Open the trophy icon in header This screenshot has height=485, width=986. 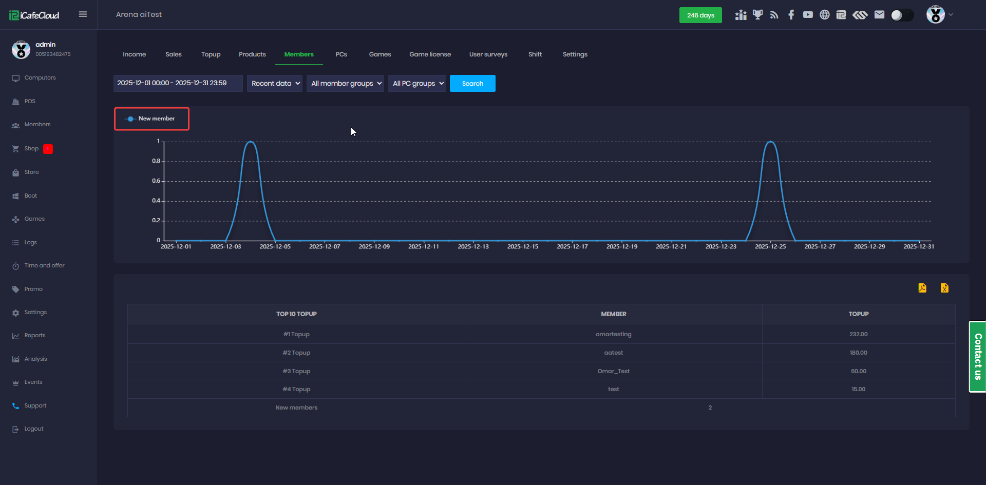pyautogui.click(x=757, y=15)
